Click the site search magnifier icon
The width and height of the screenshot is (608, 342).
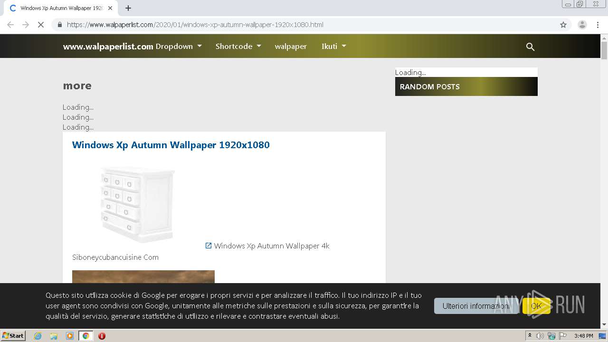coord(531,47)
